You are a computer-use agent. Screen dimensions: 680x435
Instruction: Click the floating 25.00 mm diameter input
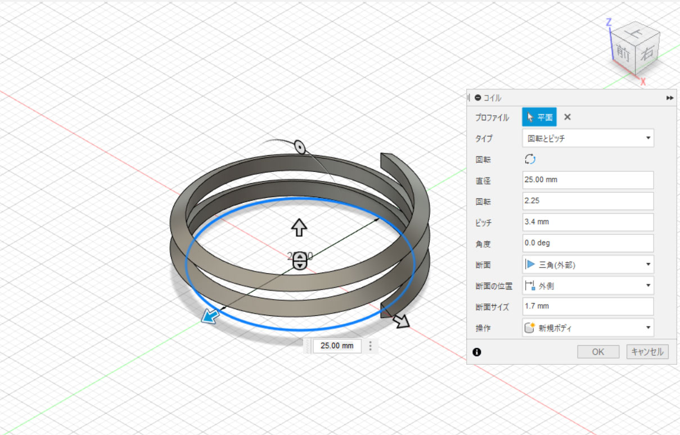point(337,346)
